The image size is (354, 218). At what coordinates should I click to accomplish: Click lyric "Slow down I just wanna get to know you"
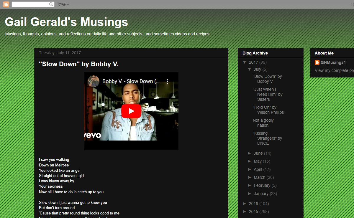(x=73, y=202)
